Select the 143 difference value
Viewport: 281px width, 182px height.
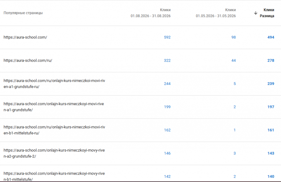(271, 153)
